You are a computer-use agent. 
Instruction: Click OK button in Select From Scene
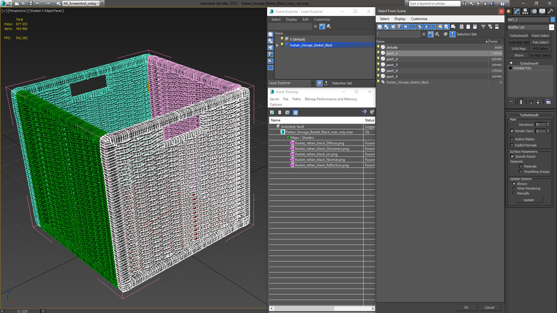coord(466,307)
